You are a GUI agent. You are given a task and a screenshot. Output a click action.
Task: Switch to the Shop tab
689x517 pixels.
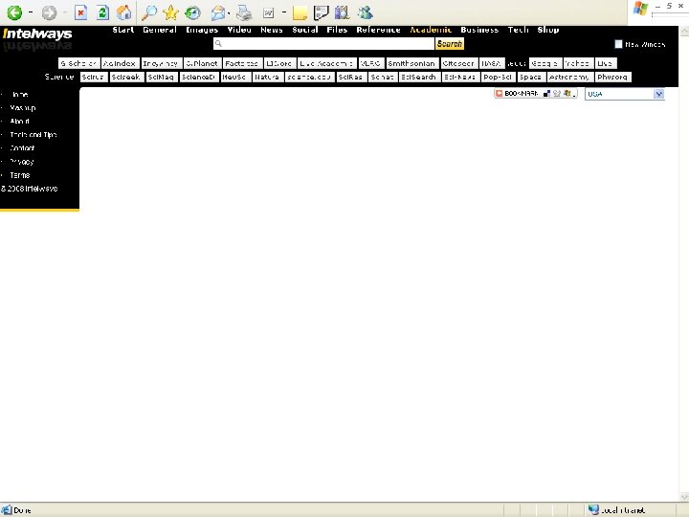[x=548, y=30]
